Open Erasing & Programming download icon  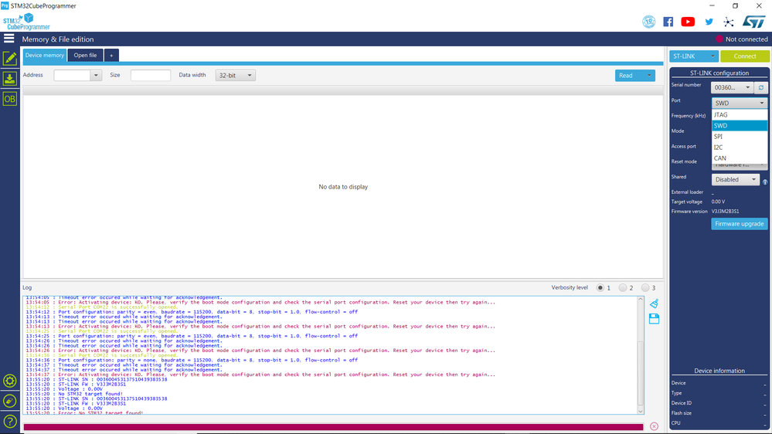tap(10, 79)
